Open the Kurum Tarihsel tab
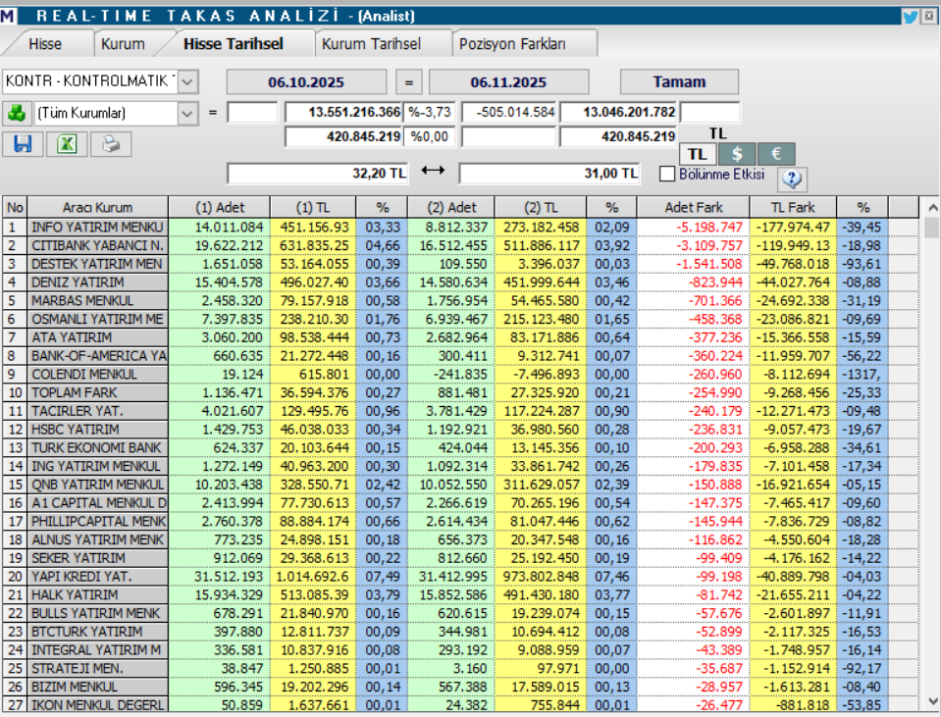The width and height of the screenshot is (941, 717). point(372,44)
